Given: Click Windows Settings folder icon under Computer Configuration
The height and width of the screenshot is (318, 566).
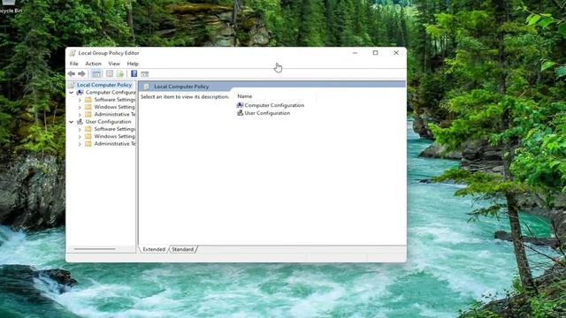Looking at the screenshot, I should point(88,107).
